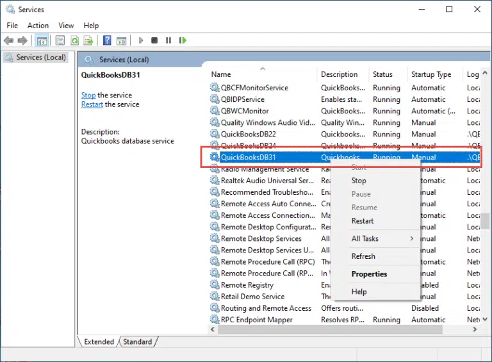The width and height of the screenshot is (492, 362).
Task: Select Remote Procedure Call (RPC) service
Action: (268, 262)
